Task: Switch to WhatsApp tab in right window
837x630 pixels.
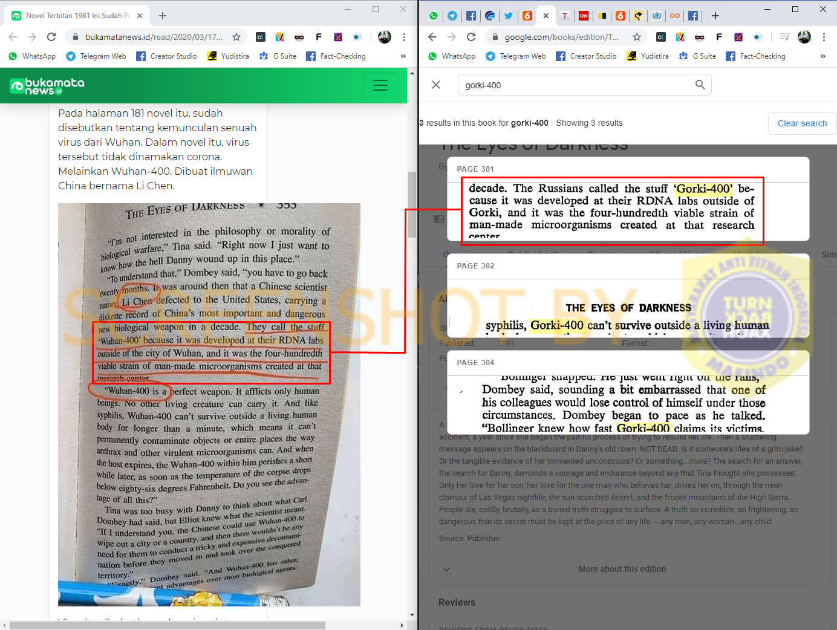Action: [434, 16]
